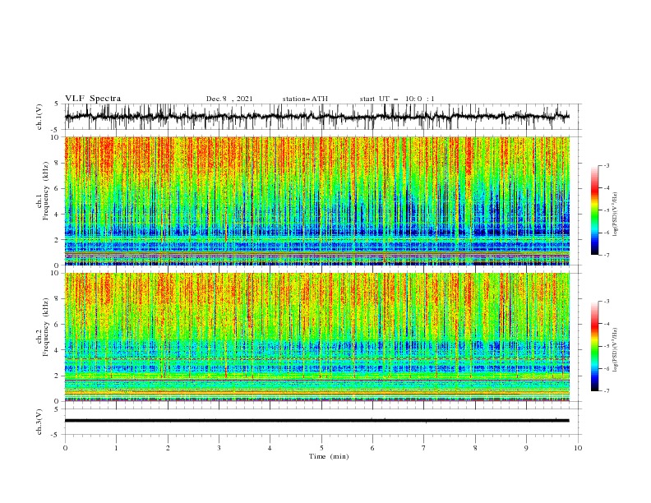This screenshot has width=651, height=503.
Task: Click inside the ch.1 spectrogram panel
Action: tap(316, 201)
